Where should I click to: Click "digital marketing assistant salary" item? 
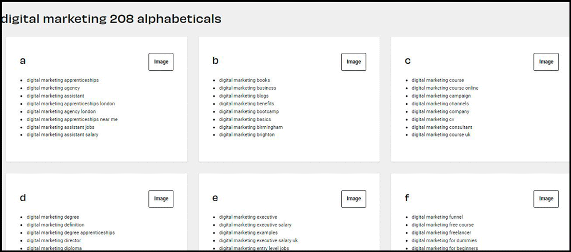[x=63, y=135]
